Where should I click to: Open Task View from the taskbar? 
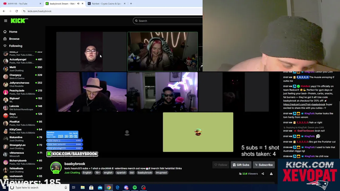tap(74, 188)
